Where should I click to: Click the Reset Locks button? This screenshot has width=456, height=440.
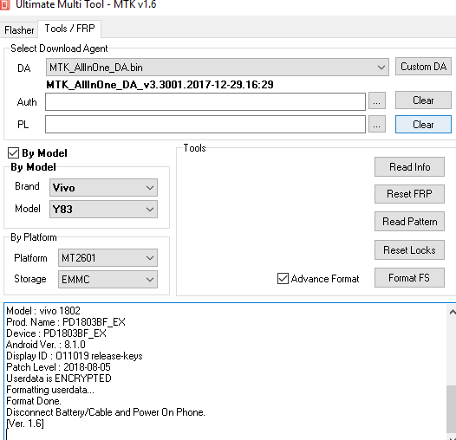point(409,250)
